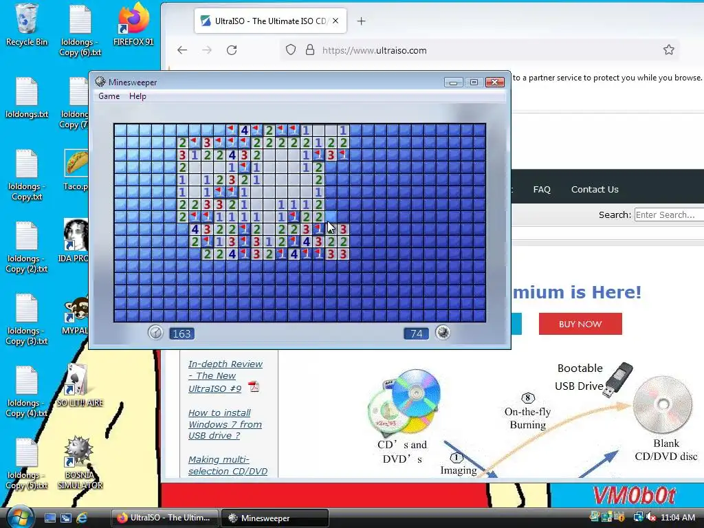Select the UltraISO browser tab
The image size is (704, 528).
point(270,21)
